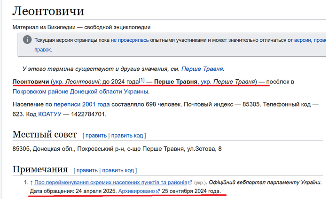Click the KOATUU code '1422784701'
The height and width of the screenshot is (199, 329).
(88, 114)
